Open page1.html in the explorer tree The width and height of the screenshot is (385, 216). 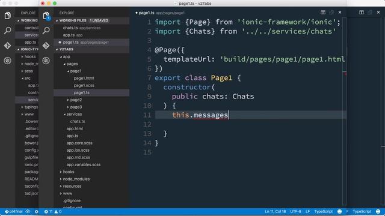[x=84, y=78]
